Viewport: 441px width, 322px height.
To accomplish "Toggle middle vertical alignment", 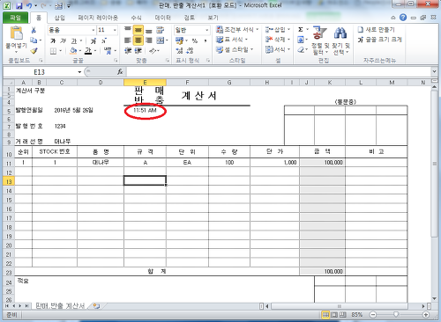I will [138, 30].
